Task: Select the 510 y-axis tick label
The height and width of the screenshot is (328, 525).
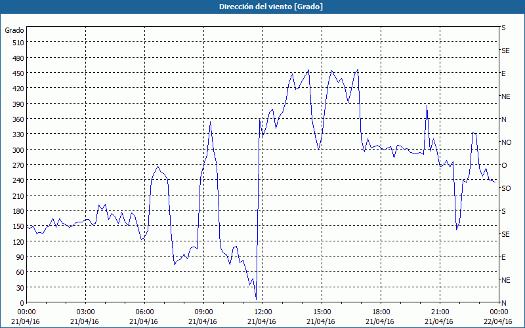Action: click(x=18, y=43)
